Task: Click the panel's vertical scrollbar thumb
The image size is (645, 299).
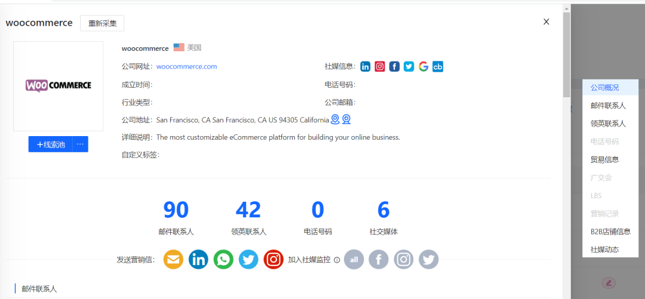Action: point(566,55)
